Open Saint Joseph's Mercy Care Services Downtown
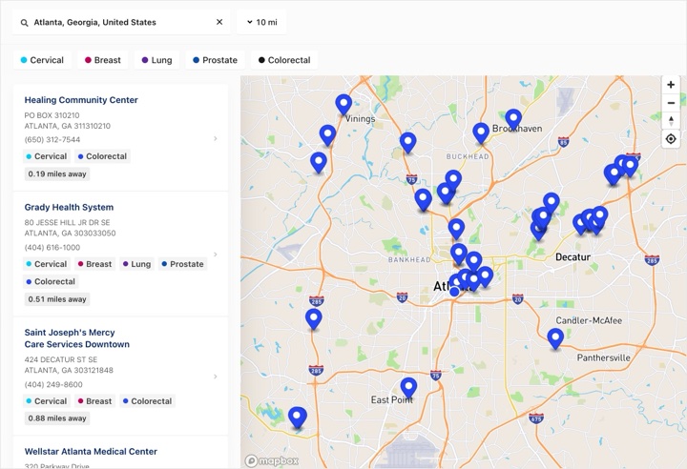This screenshot has width=687, height=469. click(76, 338)
